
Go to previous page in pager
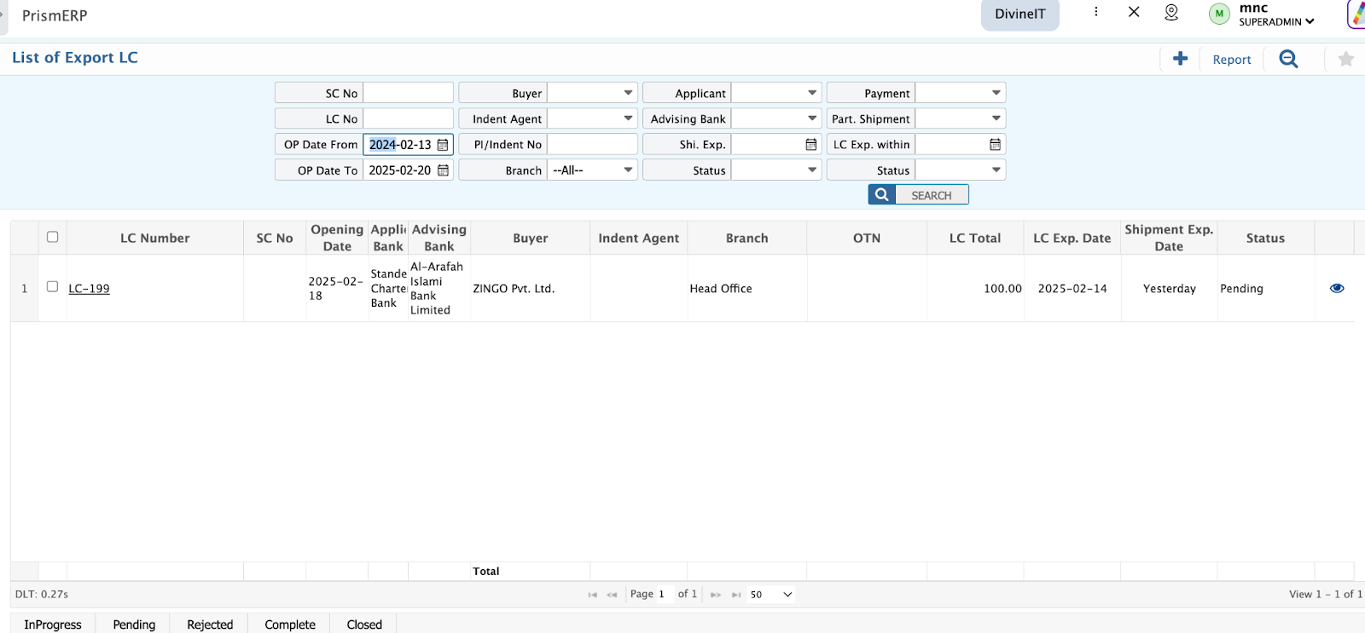[612, 595]
